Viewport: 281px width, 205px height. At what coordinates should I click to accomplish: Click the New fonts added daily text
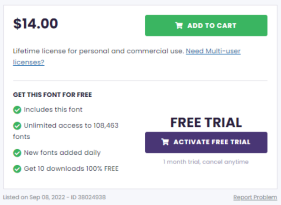point(62,152)
